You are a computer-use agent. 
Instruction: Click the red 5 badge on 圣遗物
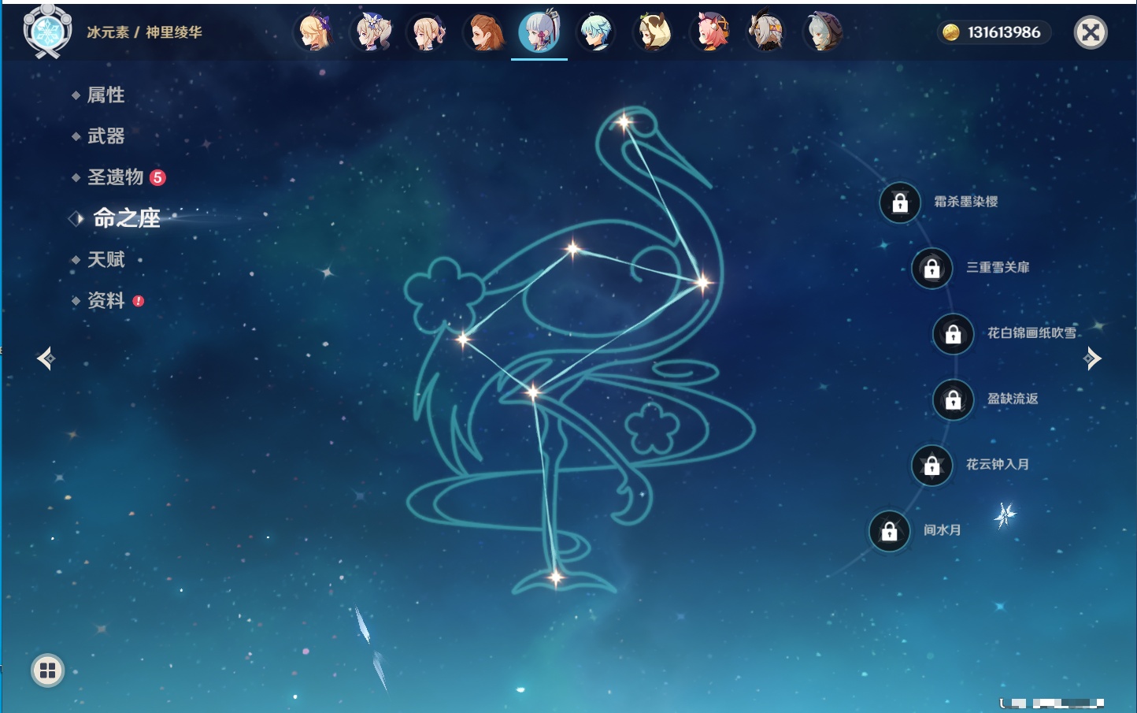[x=157, y=177]
